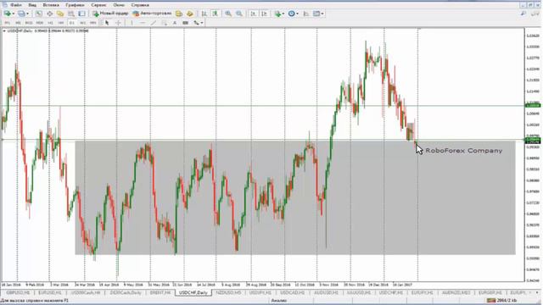Select the crosshair tool
This screenshot has height=305, width=543.
[x=118, y=23]
